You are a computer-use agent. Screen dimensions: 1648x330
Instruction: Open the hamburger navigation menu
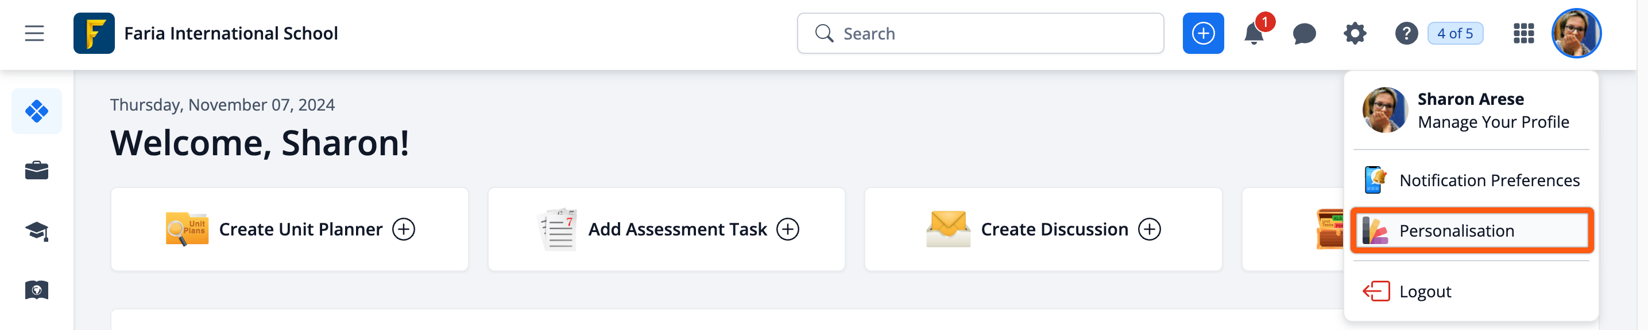point(34,33)
